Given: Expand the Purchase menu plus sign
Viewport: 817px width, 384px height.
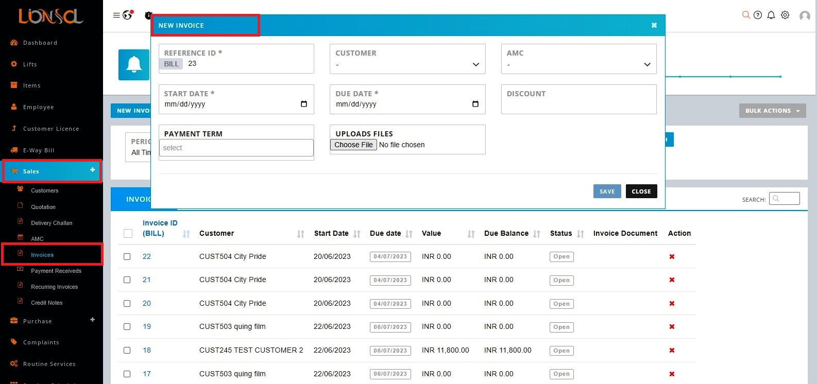Looking at the screenshot, I should pos(93,320).
